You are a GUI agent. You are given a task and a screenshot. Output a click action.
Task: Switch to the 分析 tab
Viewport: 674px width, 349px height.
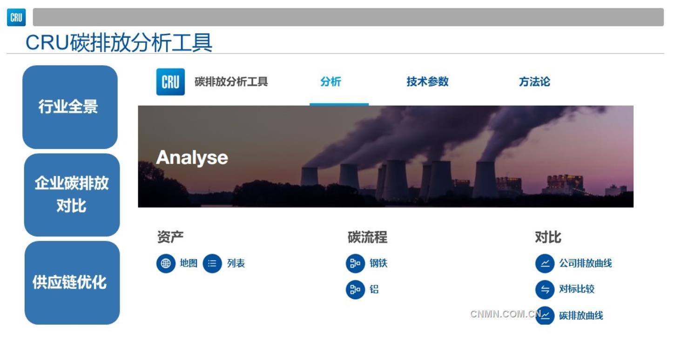(330, 82)
